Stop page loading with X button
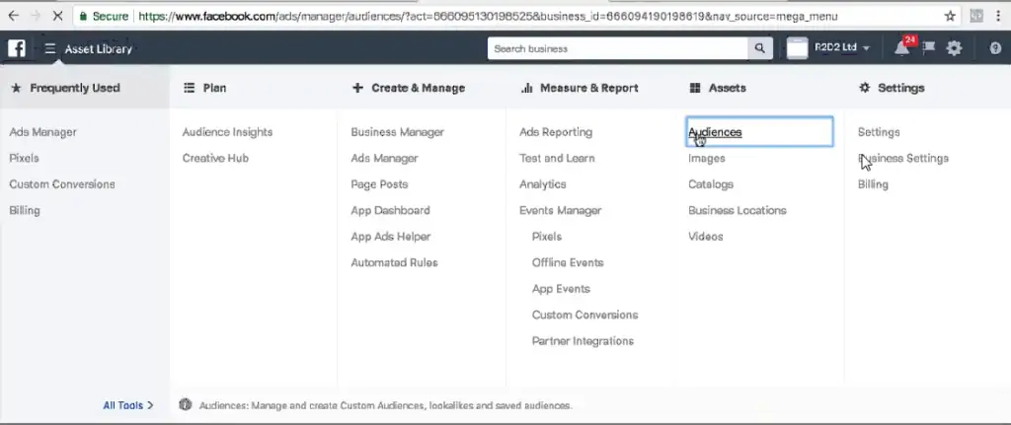 tap(57, 16)
